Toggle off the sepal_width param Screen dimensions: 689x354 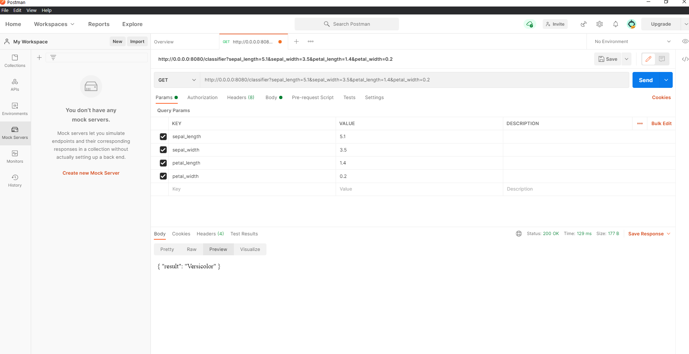163,150
